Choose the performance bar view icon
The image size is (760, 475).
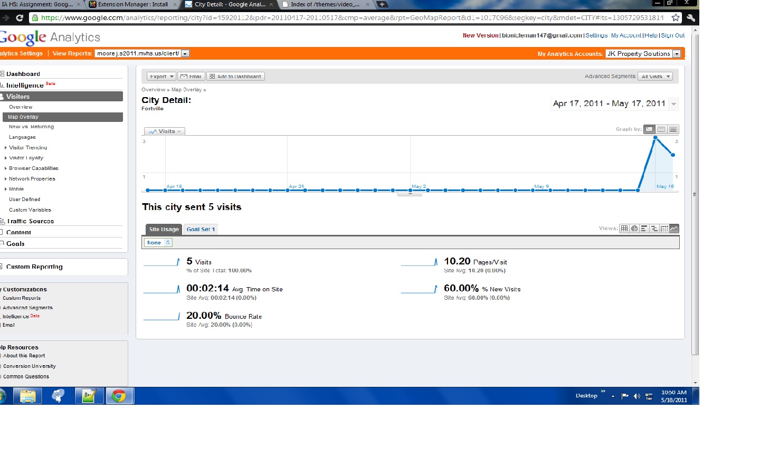(x=644, y=229)
